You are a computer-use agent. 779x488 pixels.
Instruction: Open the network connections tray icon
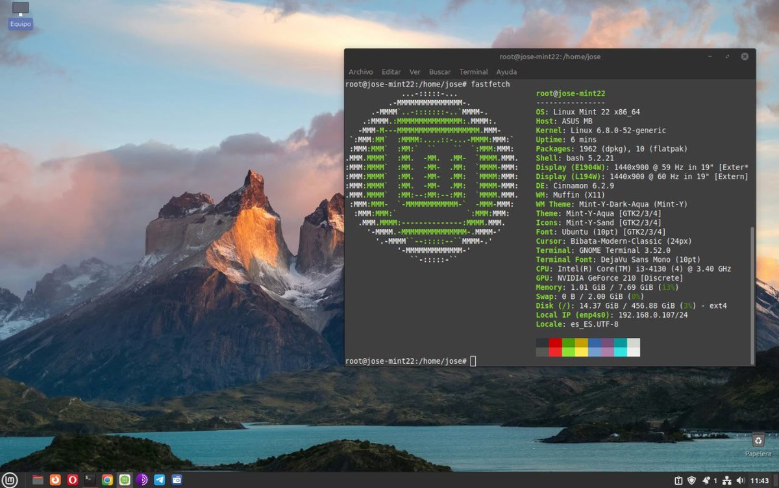tap(727, 481)
